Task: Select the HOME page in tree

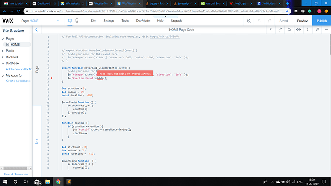Action: pos(17,45)
